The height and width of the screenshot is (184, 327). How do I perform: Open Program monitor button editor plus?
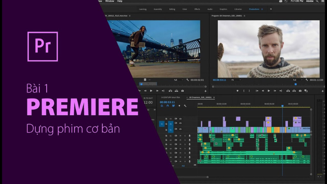click(x=323, y=91)
